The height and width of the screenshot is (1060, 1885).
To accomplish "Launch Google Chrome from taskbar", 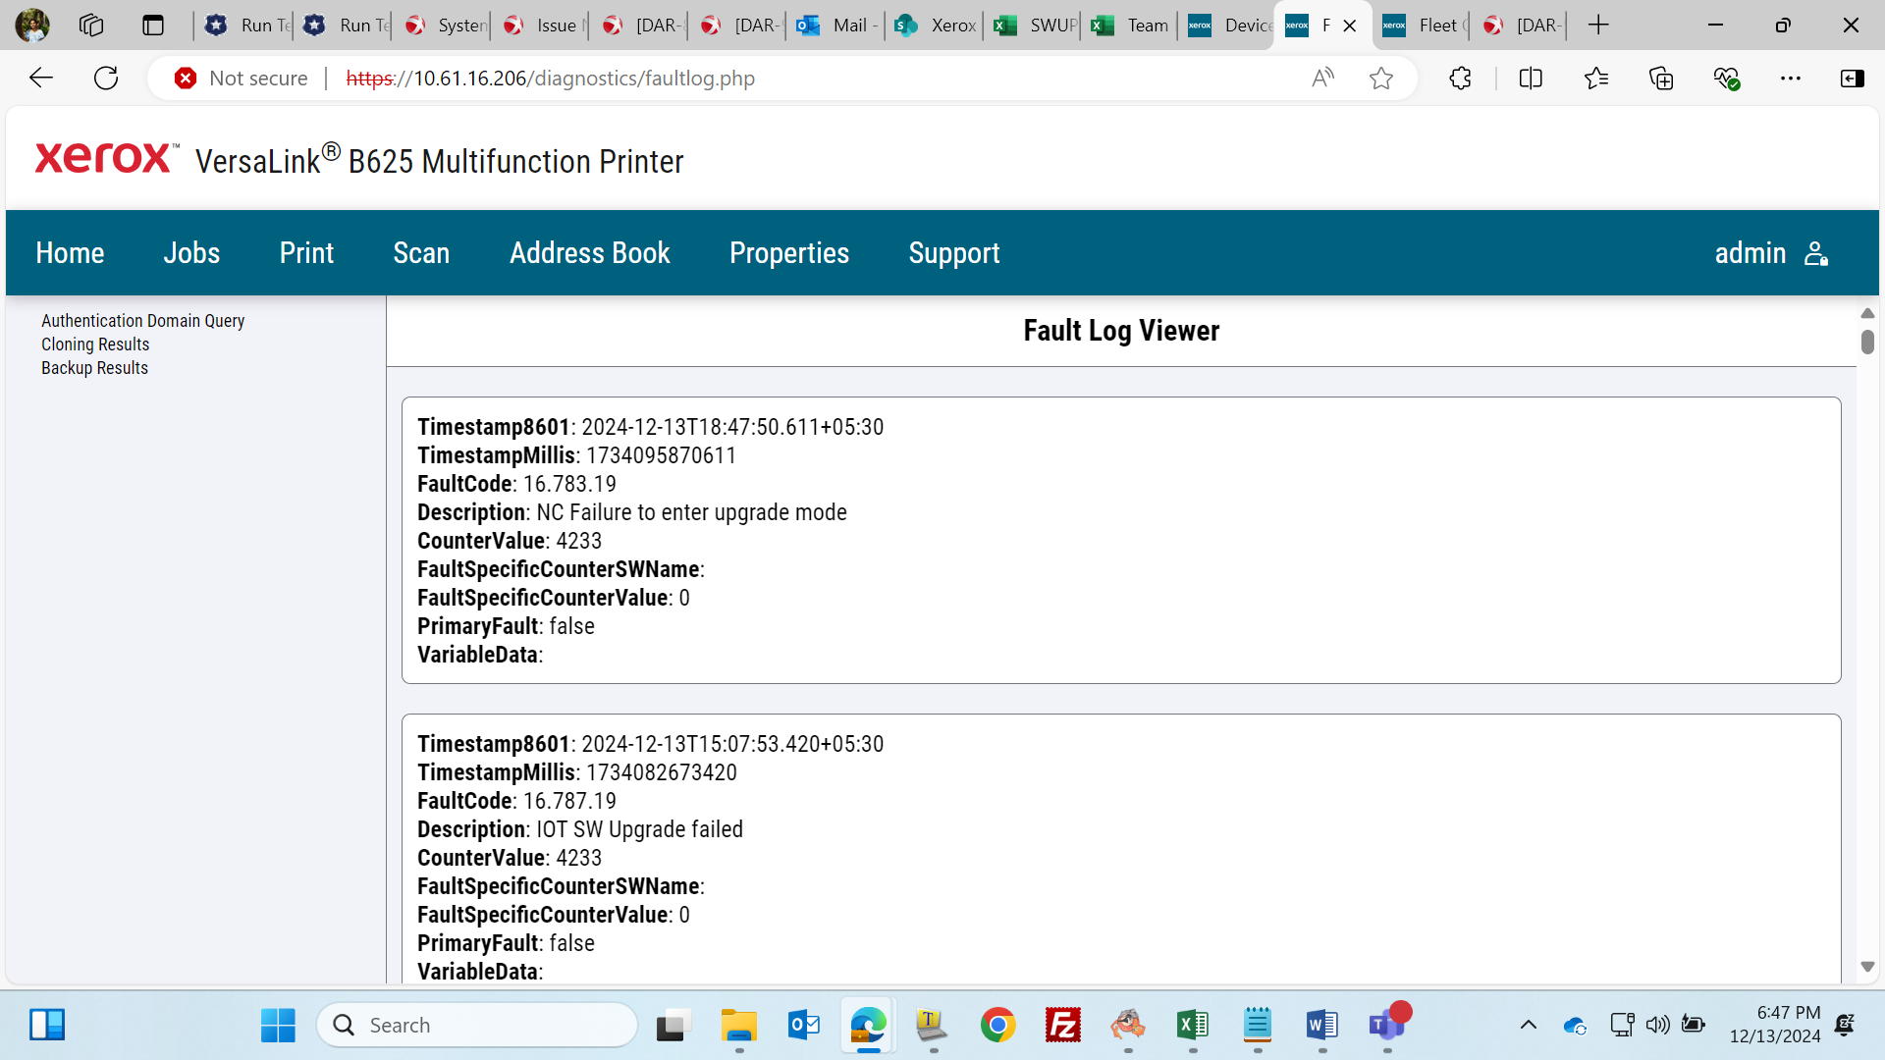I will click(997, 1026).
